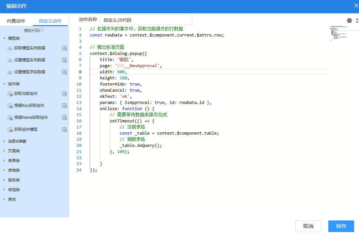Insert JS snippet for 根据Name获取组件

[x=64, y=117]
